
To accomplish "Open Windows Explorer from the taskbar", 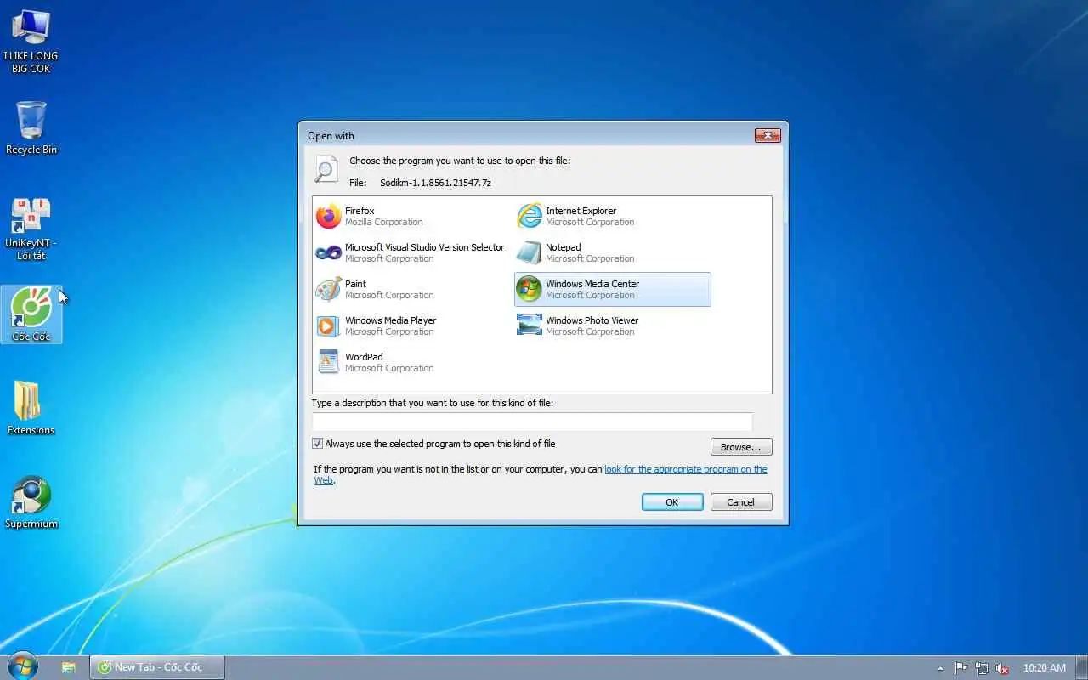I will click(69, 667).
